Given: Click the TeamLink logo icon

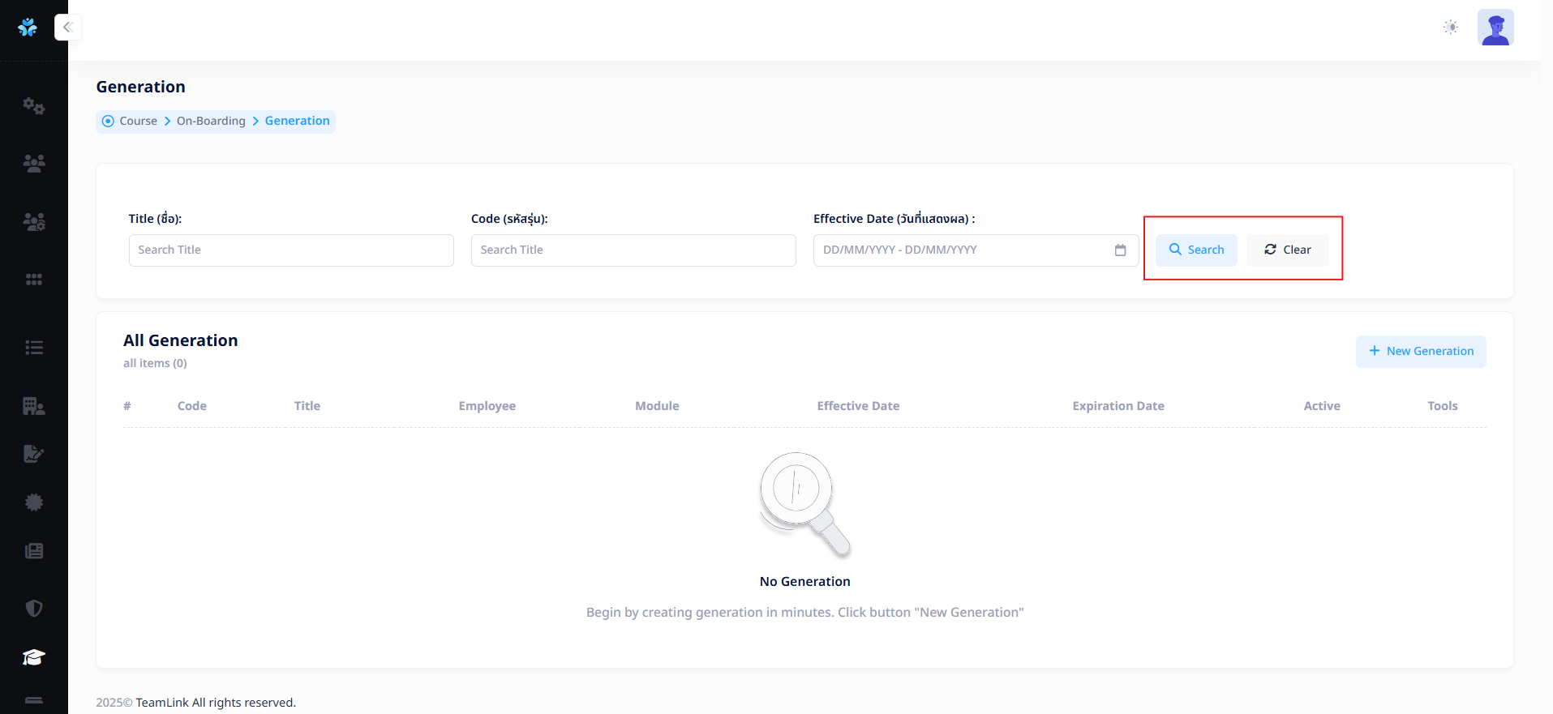Looking at the screenshot, I should (x=28, y=28).
